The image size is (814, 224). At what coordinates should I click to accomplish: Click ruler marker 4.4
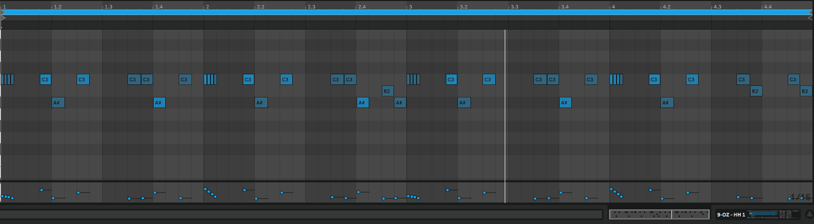pyautogui.click(x=768, y=7)
